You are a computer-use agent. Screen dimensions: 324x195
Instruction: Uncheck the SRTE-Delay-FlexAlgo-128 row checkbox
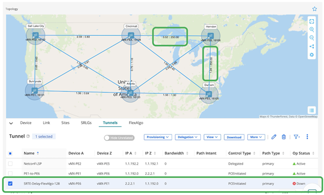(x=10, y=184)
